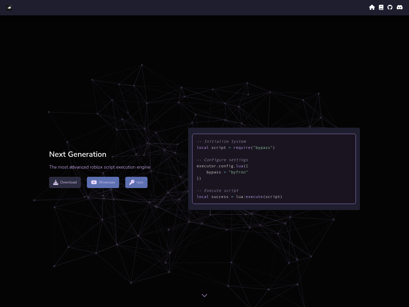This screenshot has width=409, height=307.
Task: Click the require("bypass") code line
Action: click(235, 148)
